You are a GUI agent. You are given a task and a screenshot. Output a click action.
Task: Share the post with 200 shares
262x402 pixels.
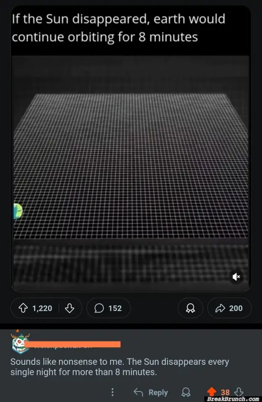pyautogui.click(x=229, y=308)
